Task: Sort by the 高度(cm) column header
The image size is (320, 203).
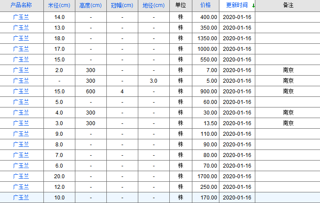Action: point(90,6)
